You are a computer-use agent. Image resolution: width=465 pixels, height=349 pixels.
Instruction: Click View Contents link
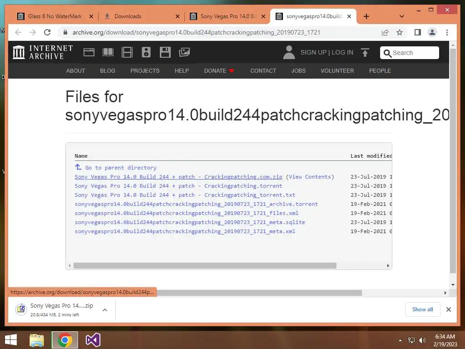click(310, 177)
